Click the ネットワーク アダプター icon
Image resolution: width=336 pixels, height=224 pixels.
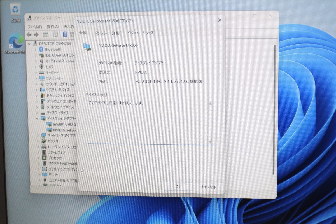point(44,136)
